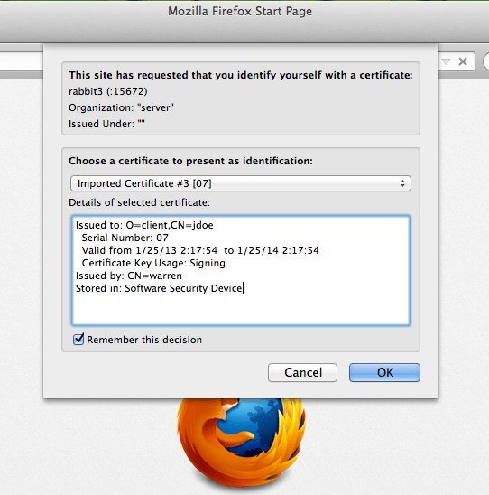Select the 'Serial Number: 07' line
This screenshot has height=495, width=489.
click(x=125, y=238)
